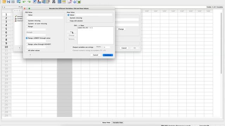Select row header 5 in data grid
225x126 pixels.
point(6,29)
